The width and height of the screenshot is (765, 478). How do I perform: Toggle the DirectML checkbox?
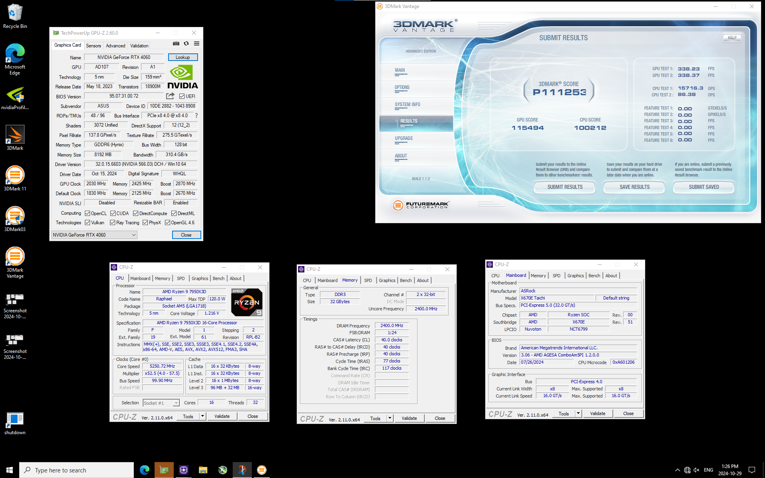(x=174, y=214)
